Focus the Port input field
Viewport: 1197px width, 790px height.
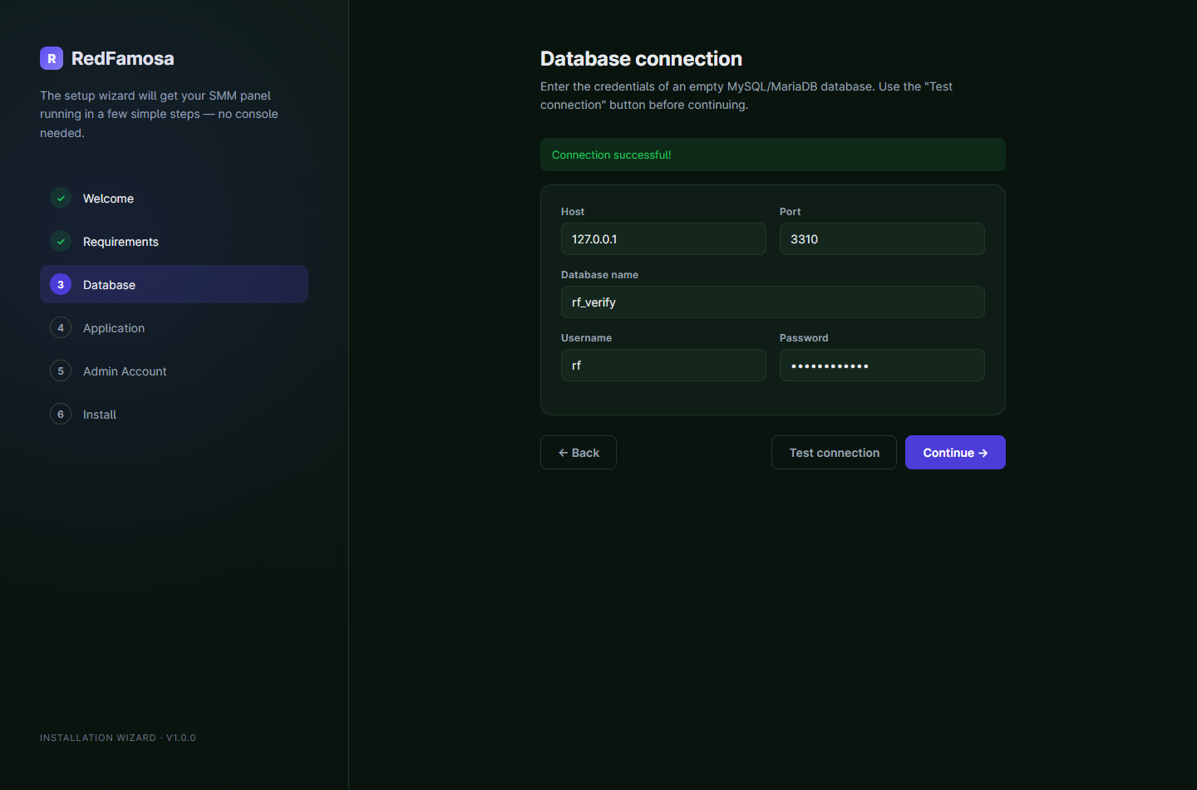(882, 239)
